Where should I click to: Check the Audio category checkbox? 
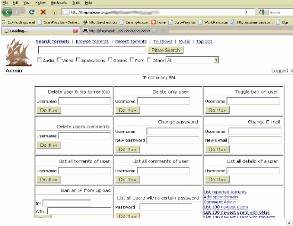[39, 60]
